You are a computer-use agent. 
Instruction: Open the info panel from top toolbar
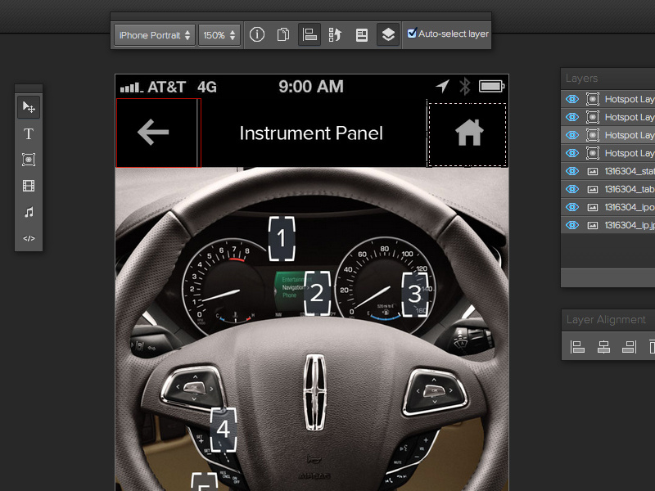(257, 35)
